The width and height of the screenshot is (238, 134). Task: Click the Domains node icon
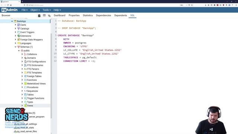pyautogui.click(x=25, y=58)
